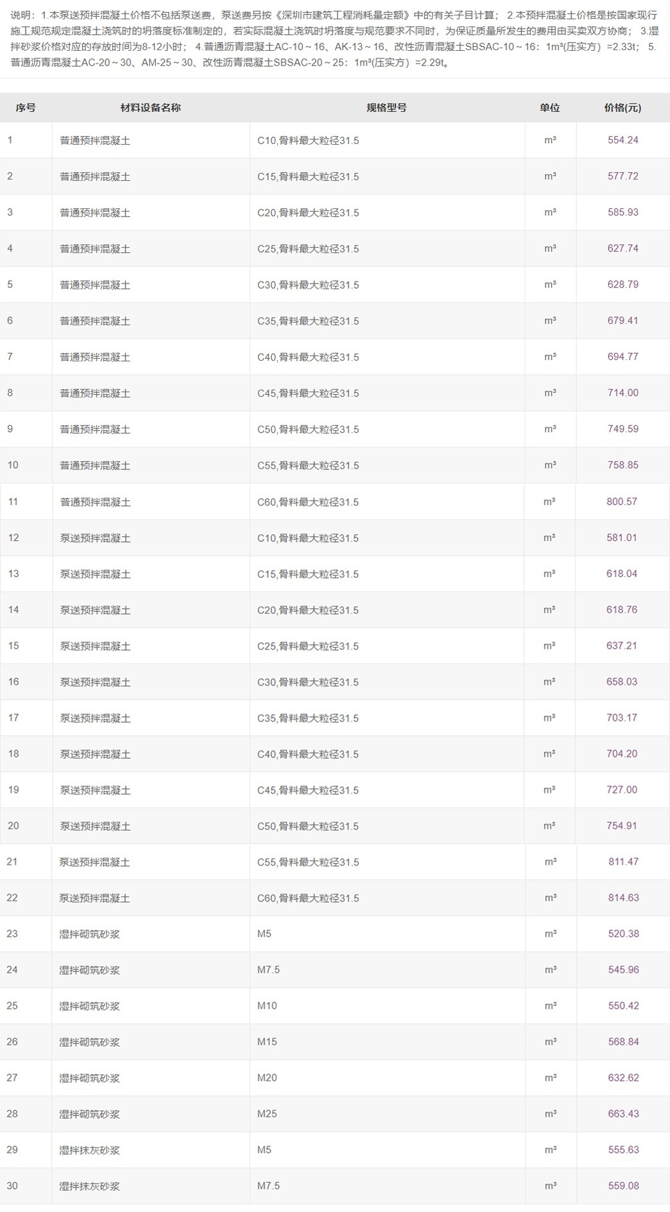Select price 814.63 in row 22
Screen dimensions: 670x1212
(623, 898)
